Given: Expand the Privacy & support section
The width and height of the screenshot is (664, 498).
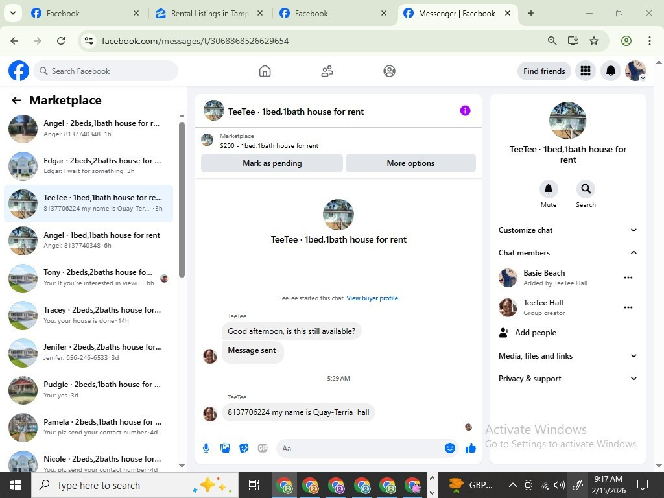Looking at the screenshot, I should [567, 379].
